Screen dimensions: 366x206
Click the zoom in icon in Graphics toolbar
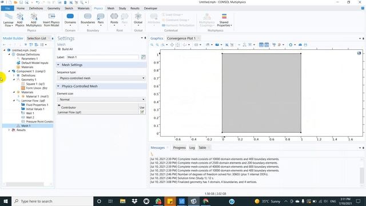click(x=152, y=45)
